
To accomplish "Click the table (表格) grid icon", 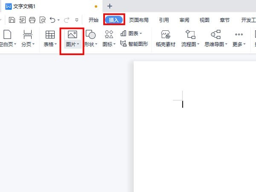I will click(x=50, y=35).
